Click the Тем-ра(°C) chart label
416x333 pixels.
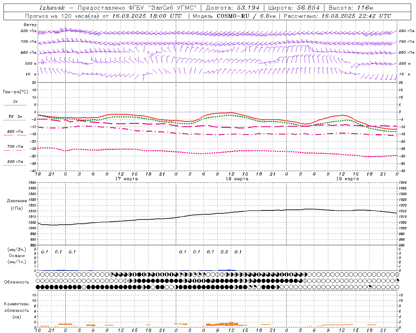pyautogui.click(x=15, y=92)
